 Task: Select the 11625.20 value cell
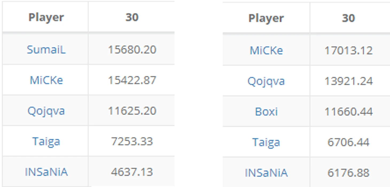(132, 111)
